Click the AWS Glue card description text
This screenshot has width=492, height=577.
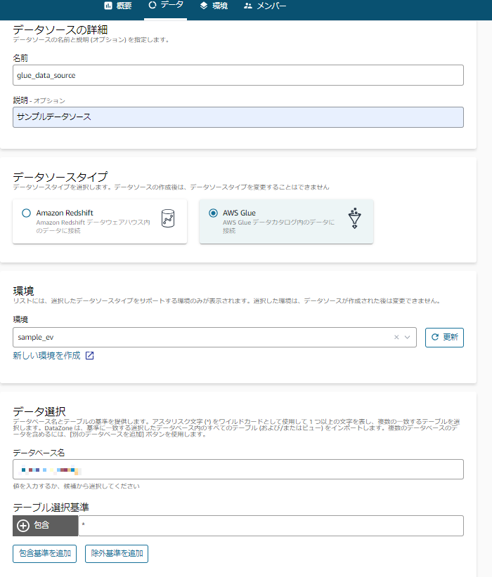[278, 227]
